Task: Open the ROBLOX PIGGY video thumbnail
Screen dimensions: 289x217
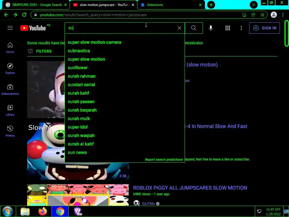Action: click(78, 195)
